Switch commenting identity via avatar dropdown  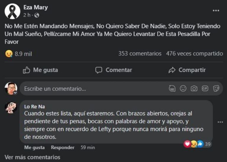tap(15, 92)
